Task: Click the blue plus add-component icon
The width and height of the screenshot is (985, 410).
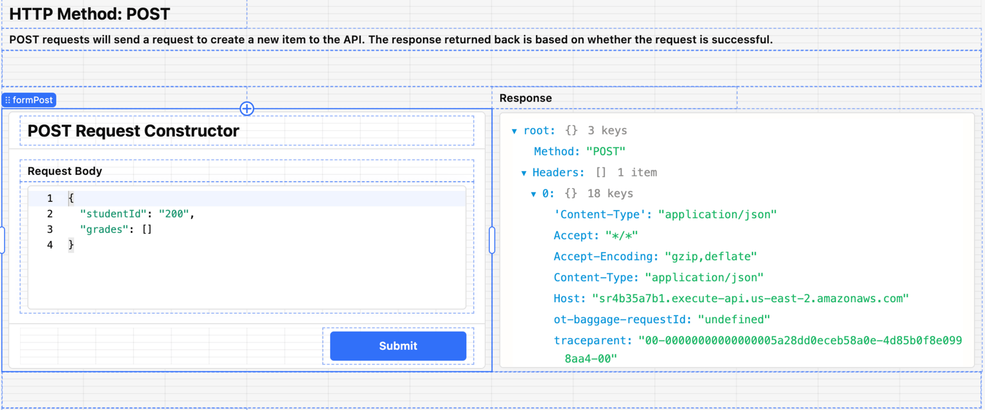Action: (247, 109)
